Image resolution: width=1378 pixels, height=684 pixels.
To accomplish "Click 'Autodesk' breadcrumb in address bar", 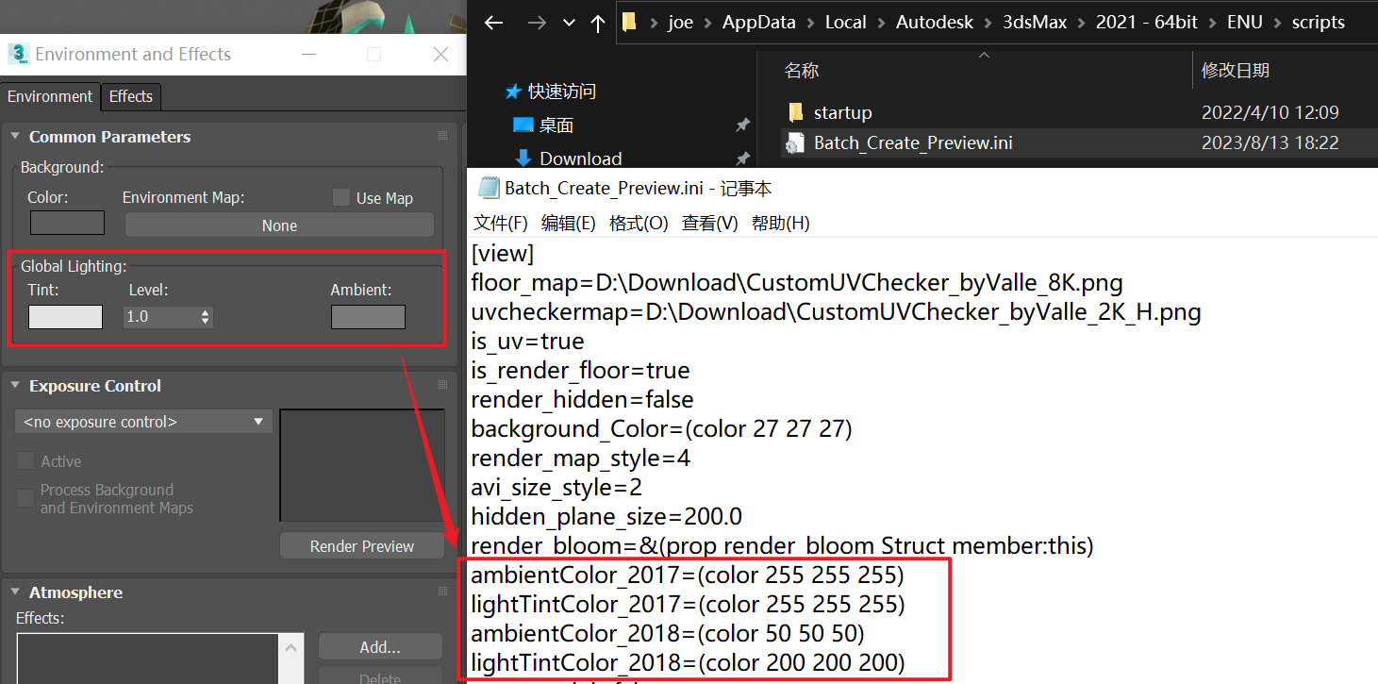I will point(934,23).
